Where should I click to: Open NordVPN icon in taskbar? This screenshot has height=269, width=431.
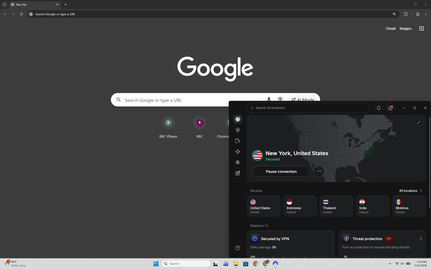point(275,264)
